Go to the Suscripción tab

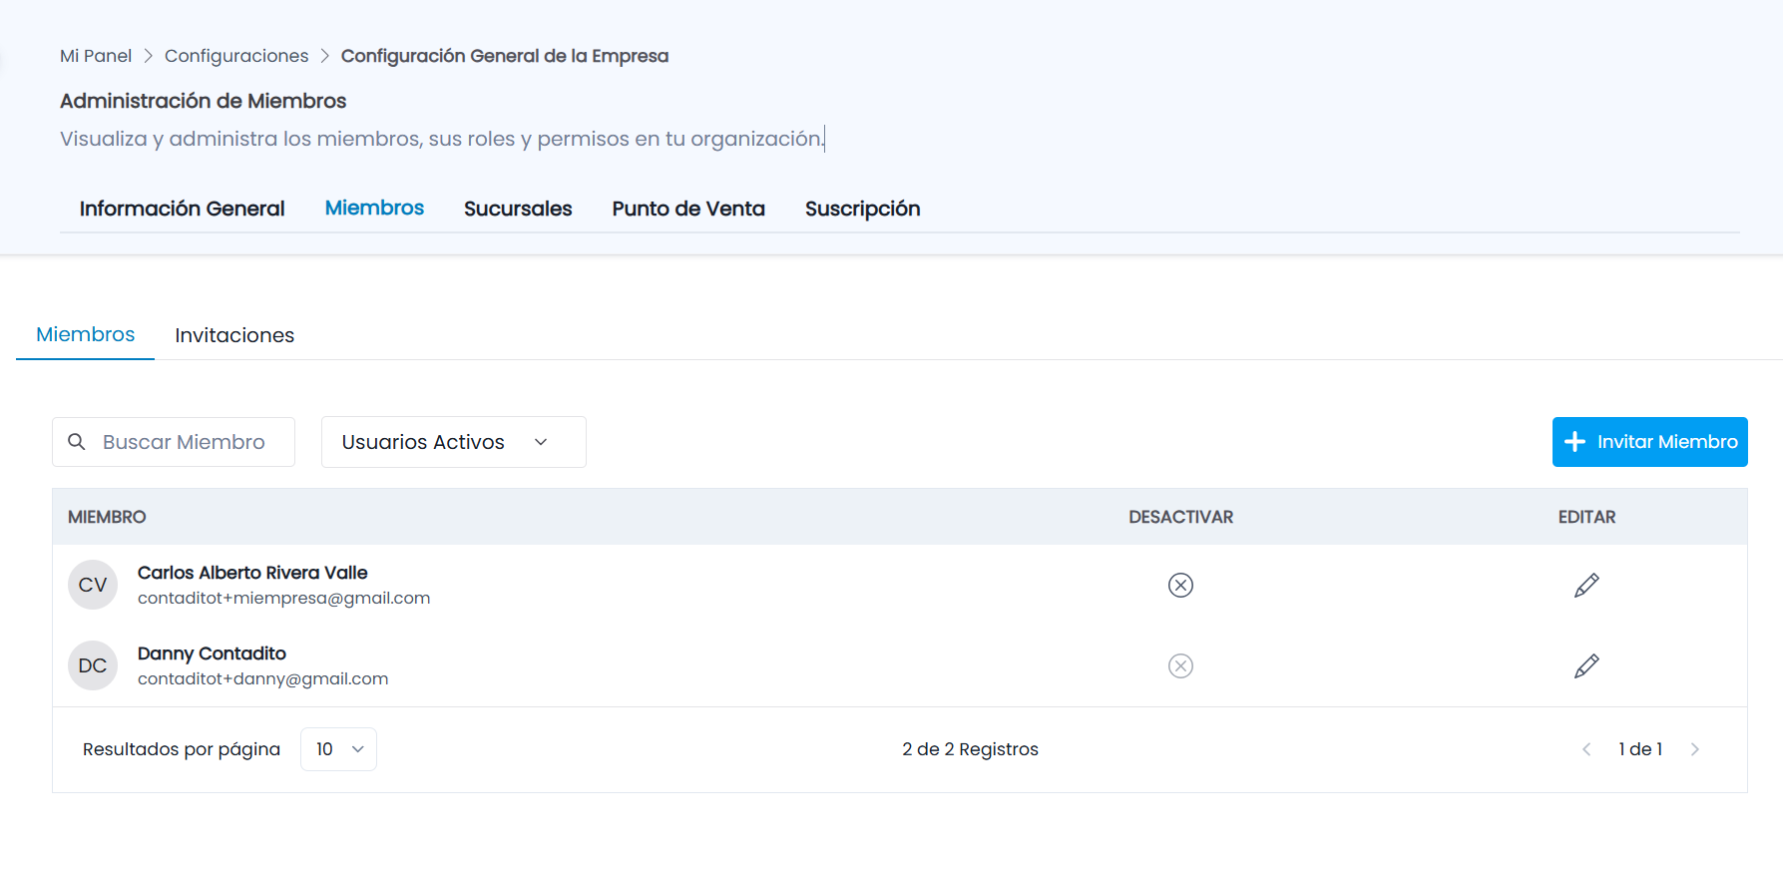pyautogui.click(x=863, y=209)
